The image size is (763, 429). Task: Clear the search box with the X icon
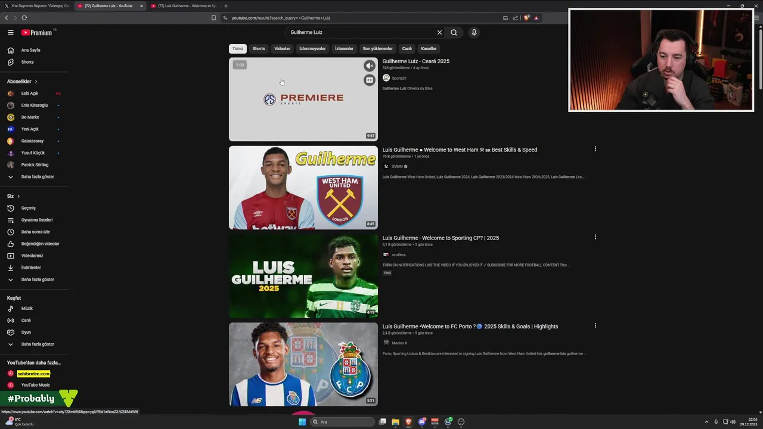point(440,33)
